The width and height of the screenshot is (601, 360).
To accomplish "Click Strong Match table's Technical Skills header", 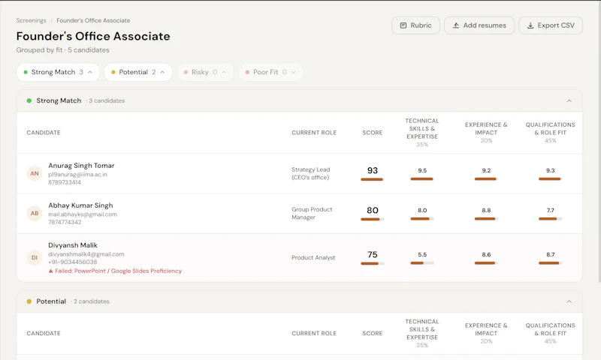I will coord(422,132).
